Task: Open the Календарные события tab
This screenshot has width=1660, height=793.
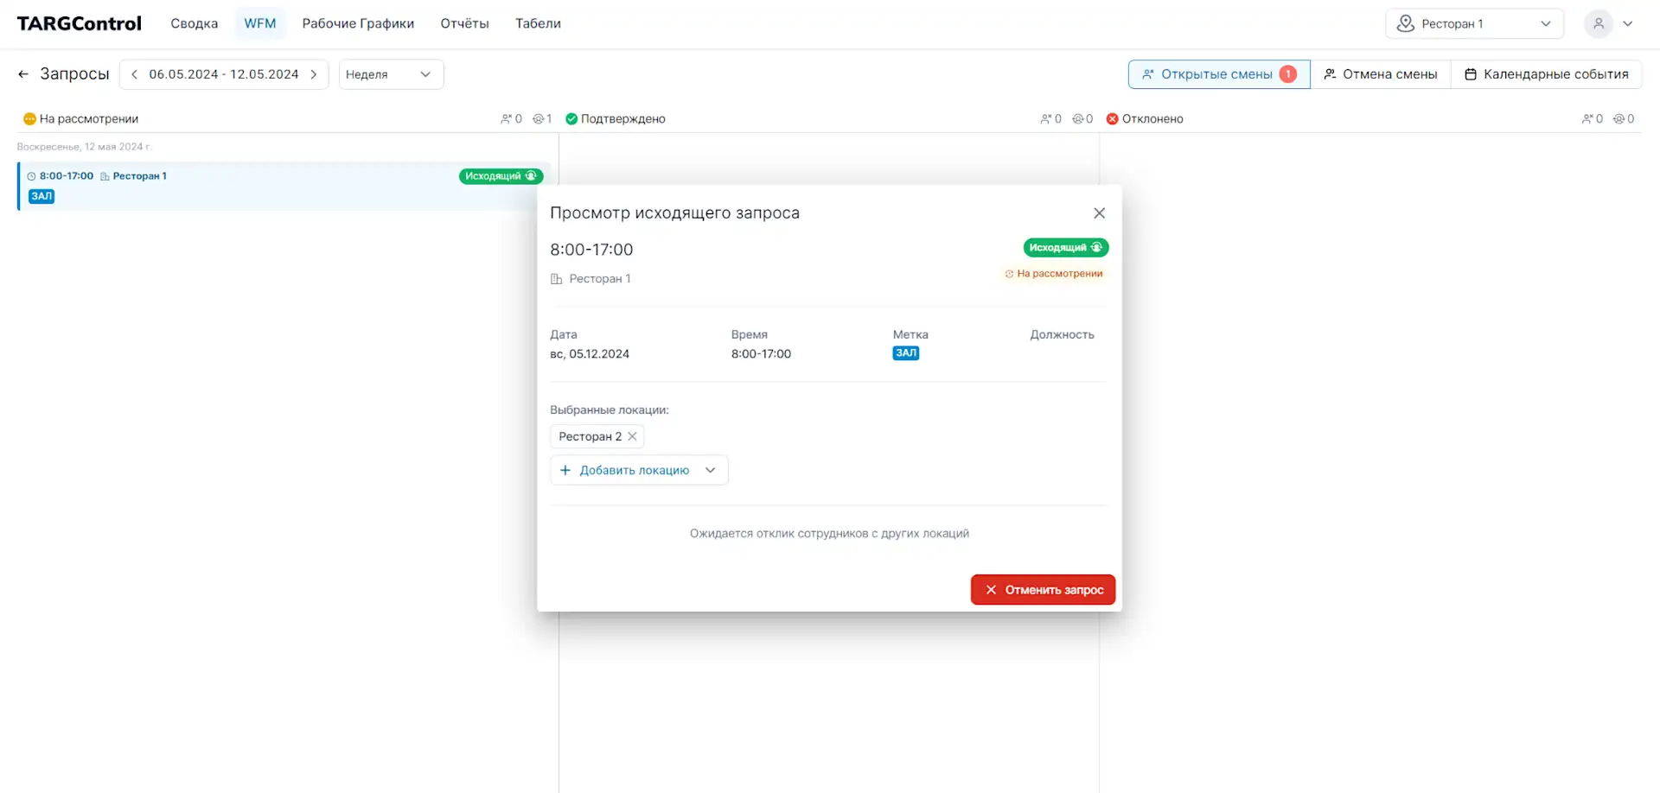Action: click(x=1546, y=74)
